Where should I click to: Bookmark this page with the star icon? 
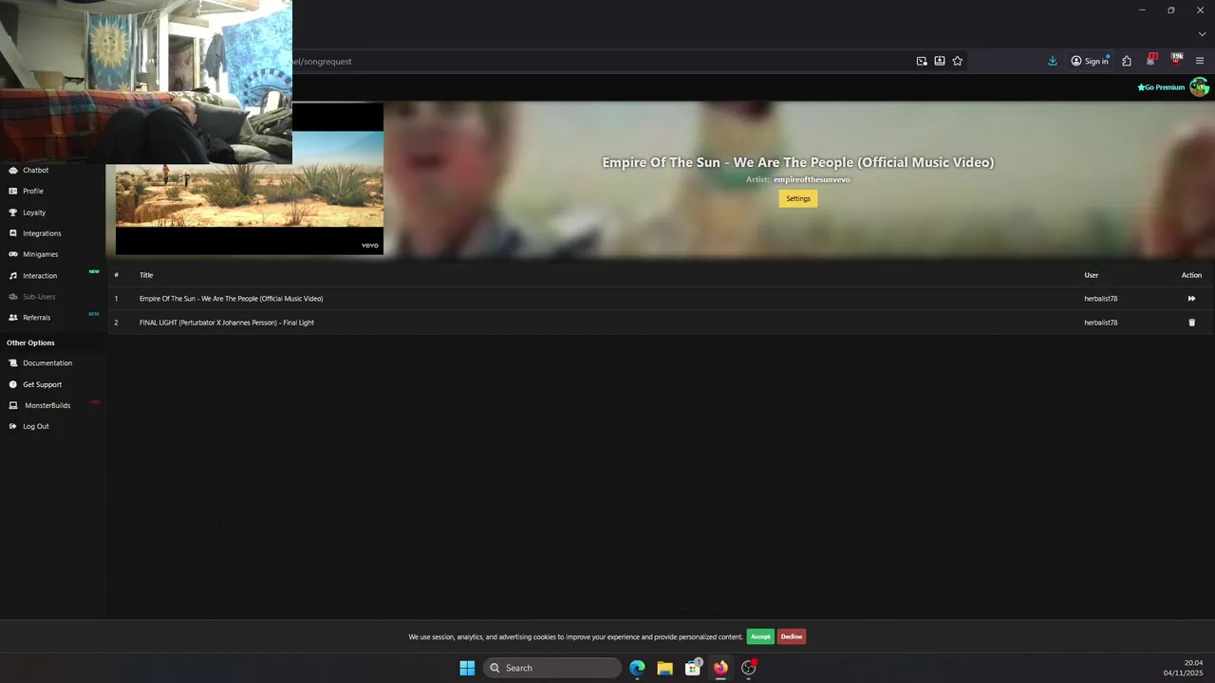(957, 61)
